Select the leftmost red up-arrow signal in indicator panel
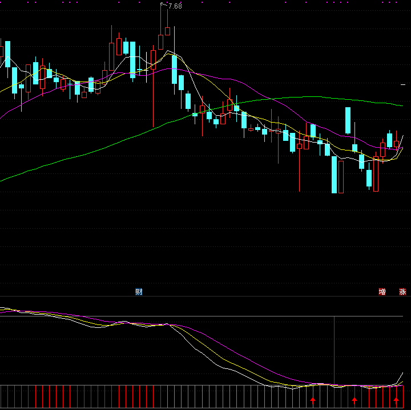 313,400
